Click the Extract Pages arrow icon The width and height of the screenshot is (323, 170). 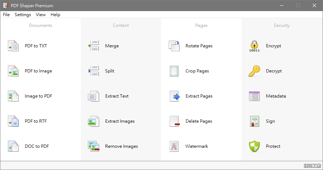[x=175, y=96]
